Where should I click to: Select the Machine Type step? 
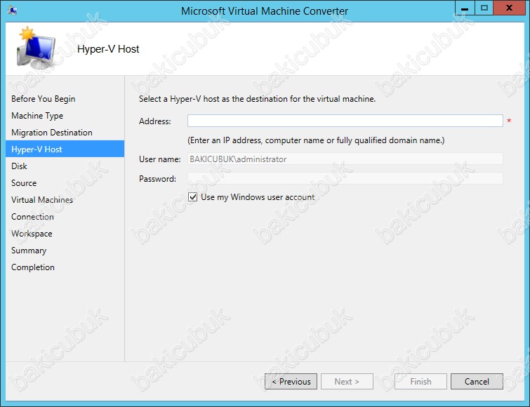(37, 116)
